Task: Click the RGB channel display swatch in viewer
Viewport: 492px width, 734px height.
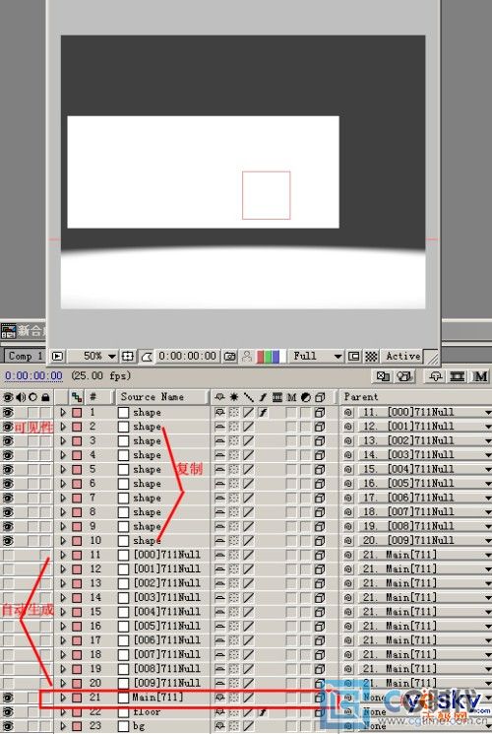Action: click(x=269, y=357)
